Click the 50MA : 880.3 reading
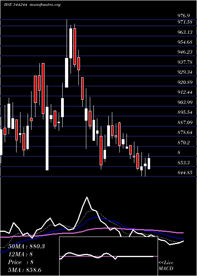The image size is (197, 276). click(x=26, y=246)
